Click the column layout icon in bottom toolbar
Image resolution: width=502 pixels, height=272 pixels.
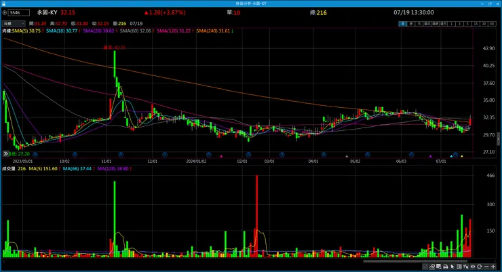pyautogui.click(x=459, y=267)
